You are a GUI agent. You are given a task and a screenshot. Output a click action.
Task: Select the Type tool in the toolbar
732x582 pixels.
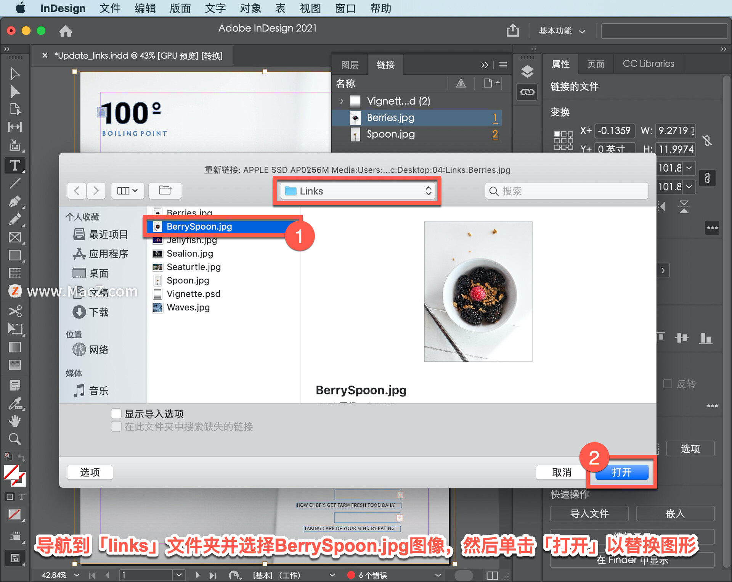[15, 165]
